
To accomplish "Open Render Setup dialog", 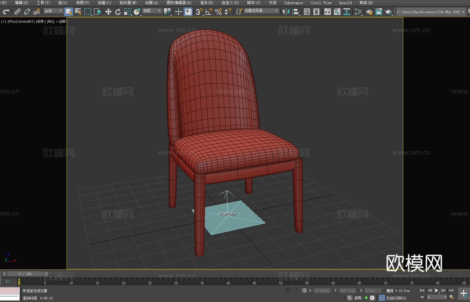I will [369, 12].
